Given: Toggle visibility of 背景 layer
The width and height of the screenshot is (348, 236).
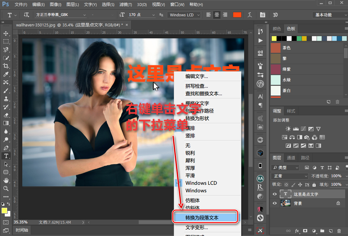Looking at the screenshot, I should 275,203.
